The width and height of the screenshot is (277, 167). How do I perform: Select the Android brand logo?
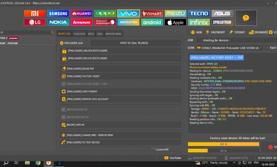pos(152,22)
